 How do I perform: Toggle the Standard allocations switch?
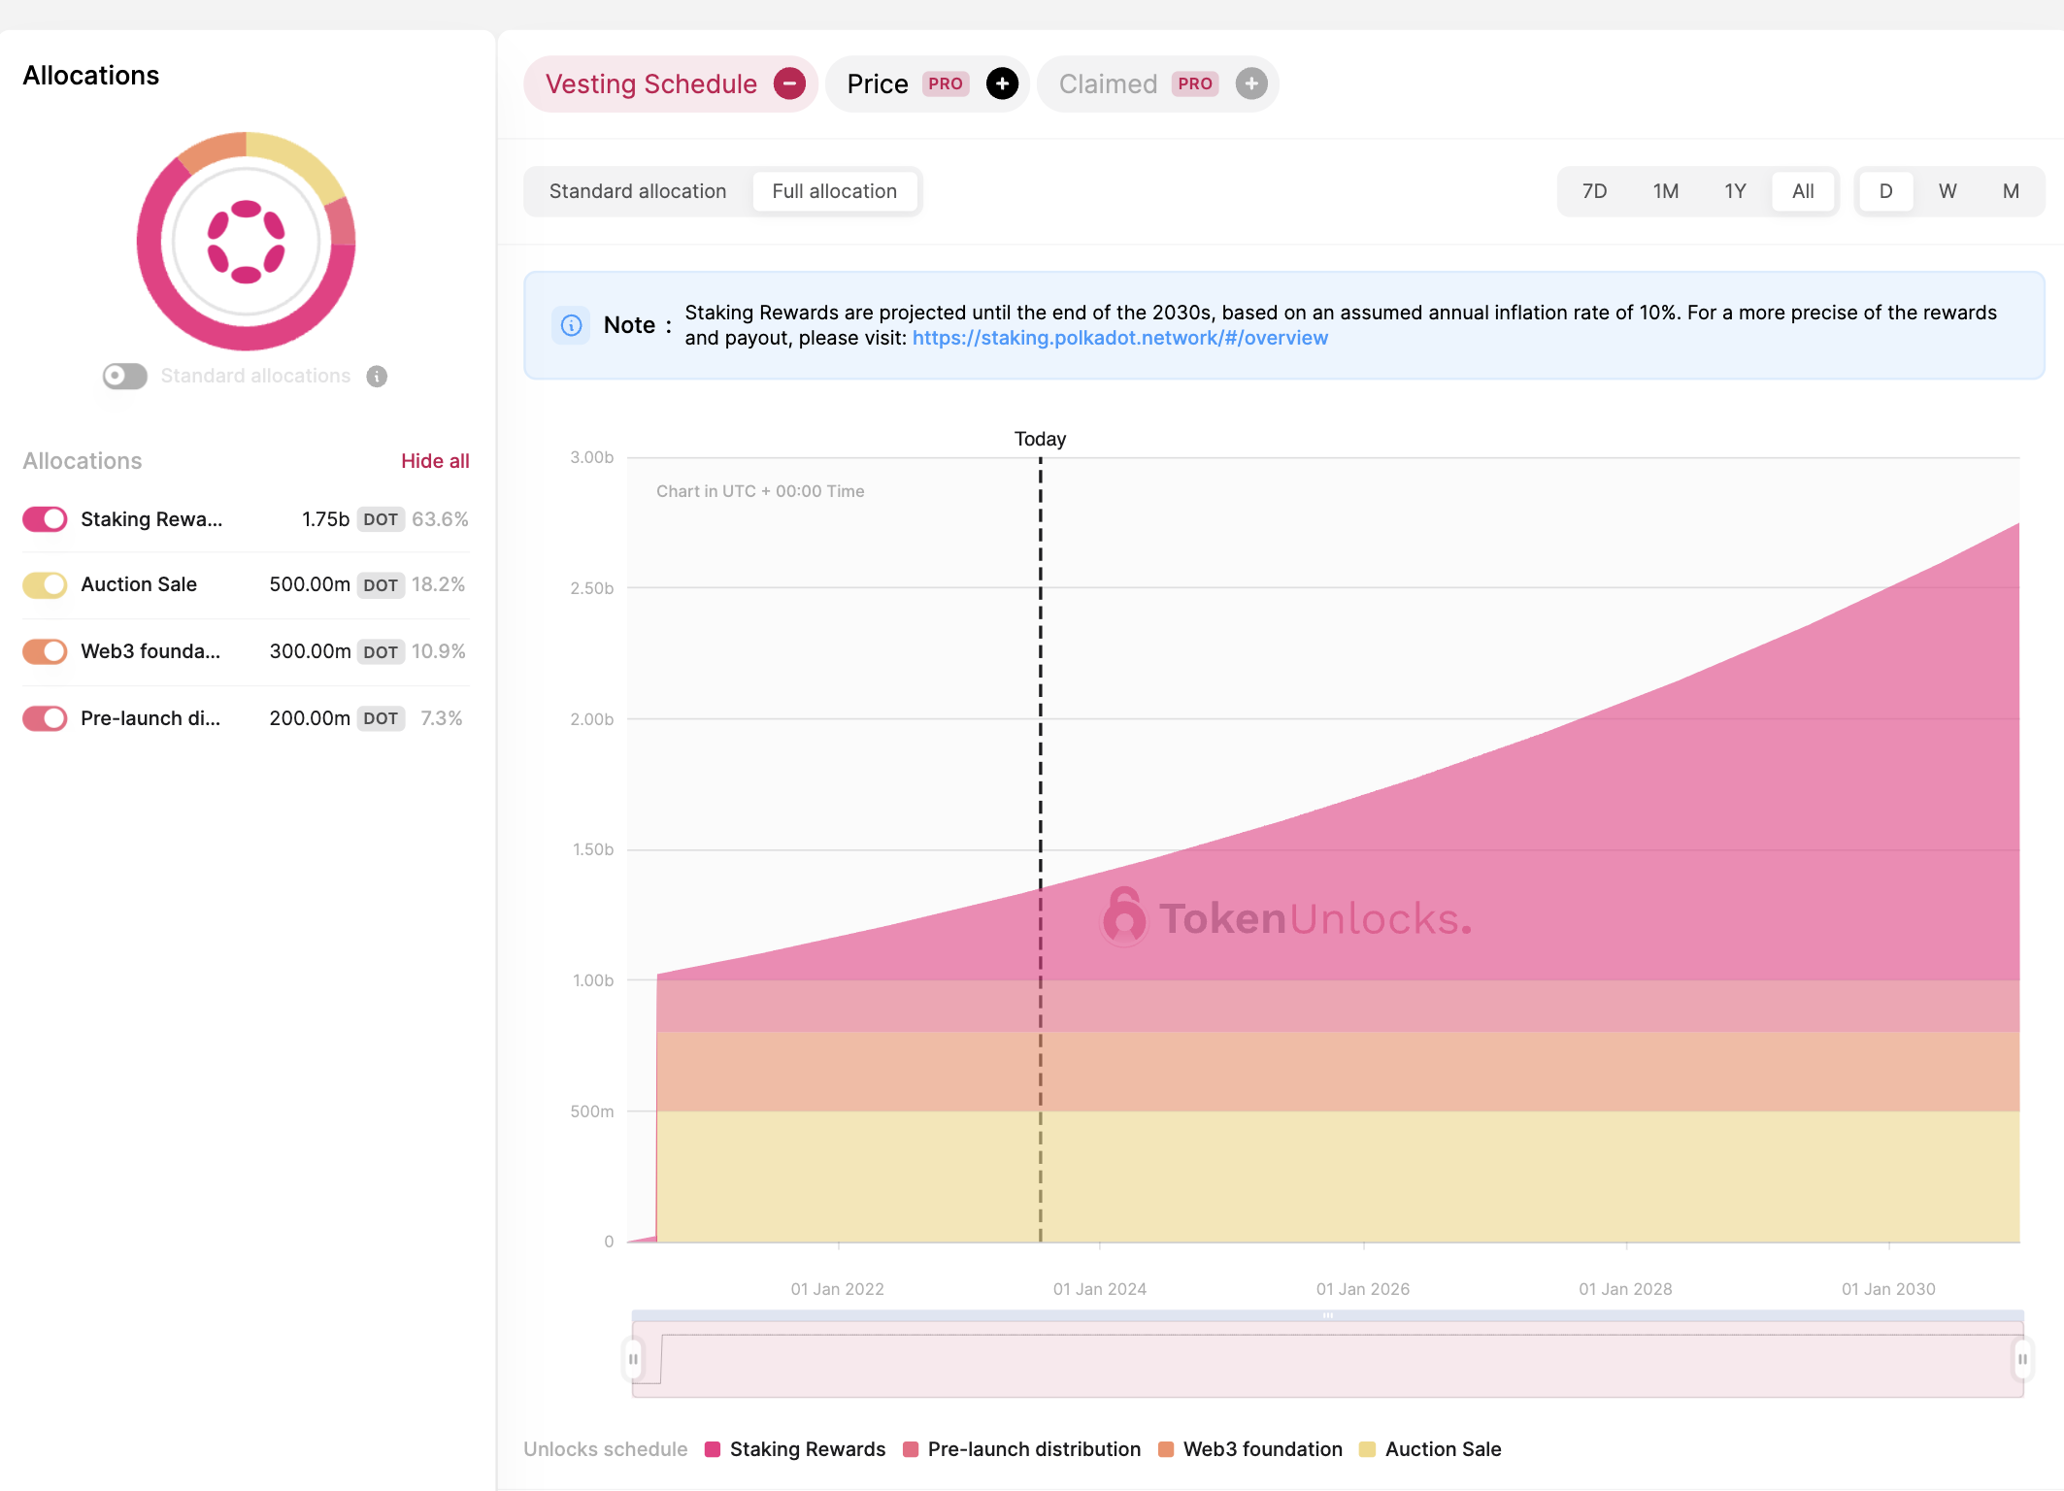click(125, 376)
